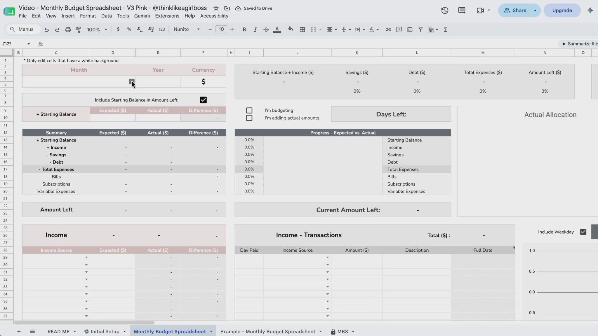Apply strikethrough formatting
Screen dimensions: 598x336
tap(266, 29)
